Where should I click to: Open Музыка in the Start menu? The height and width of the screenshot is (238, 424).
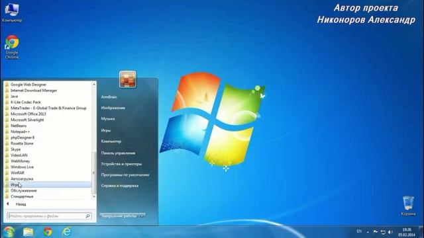[108, 119]
